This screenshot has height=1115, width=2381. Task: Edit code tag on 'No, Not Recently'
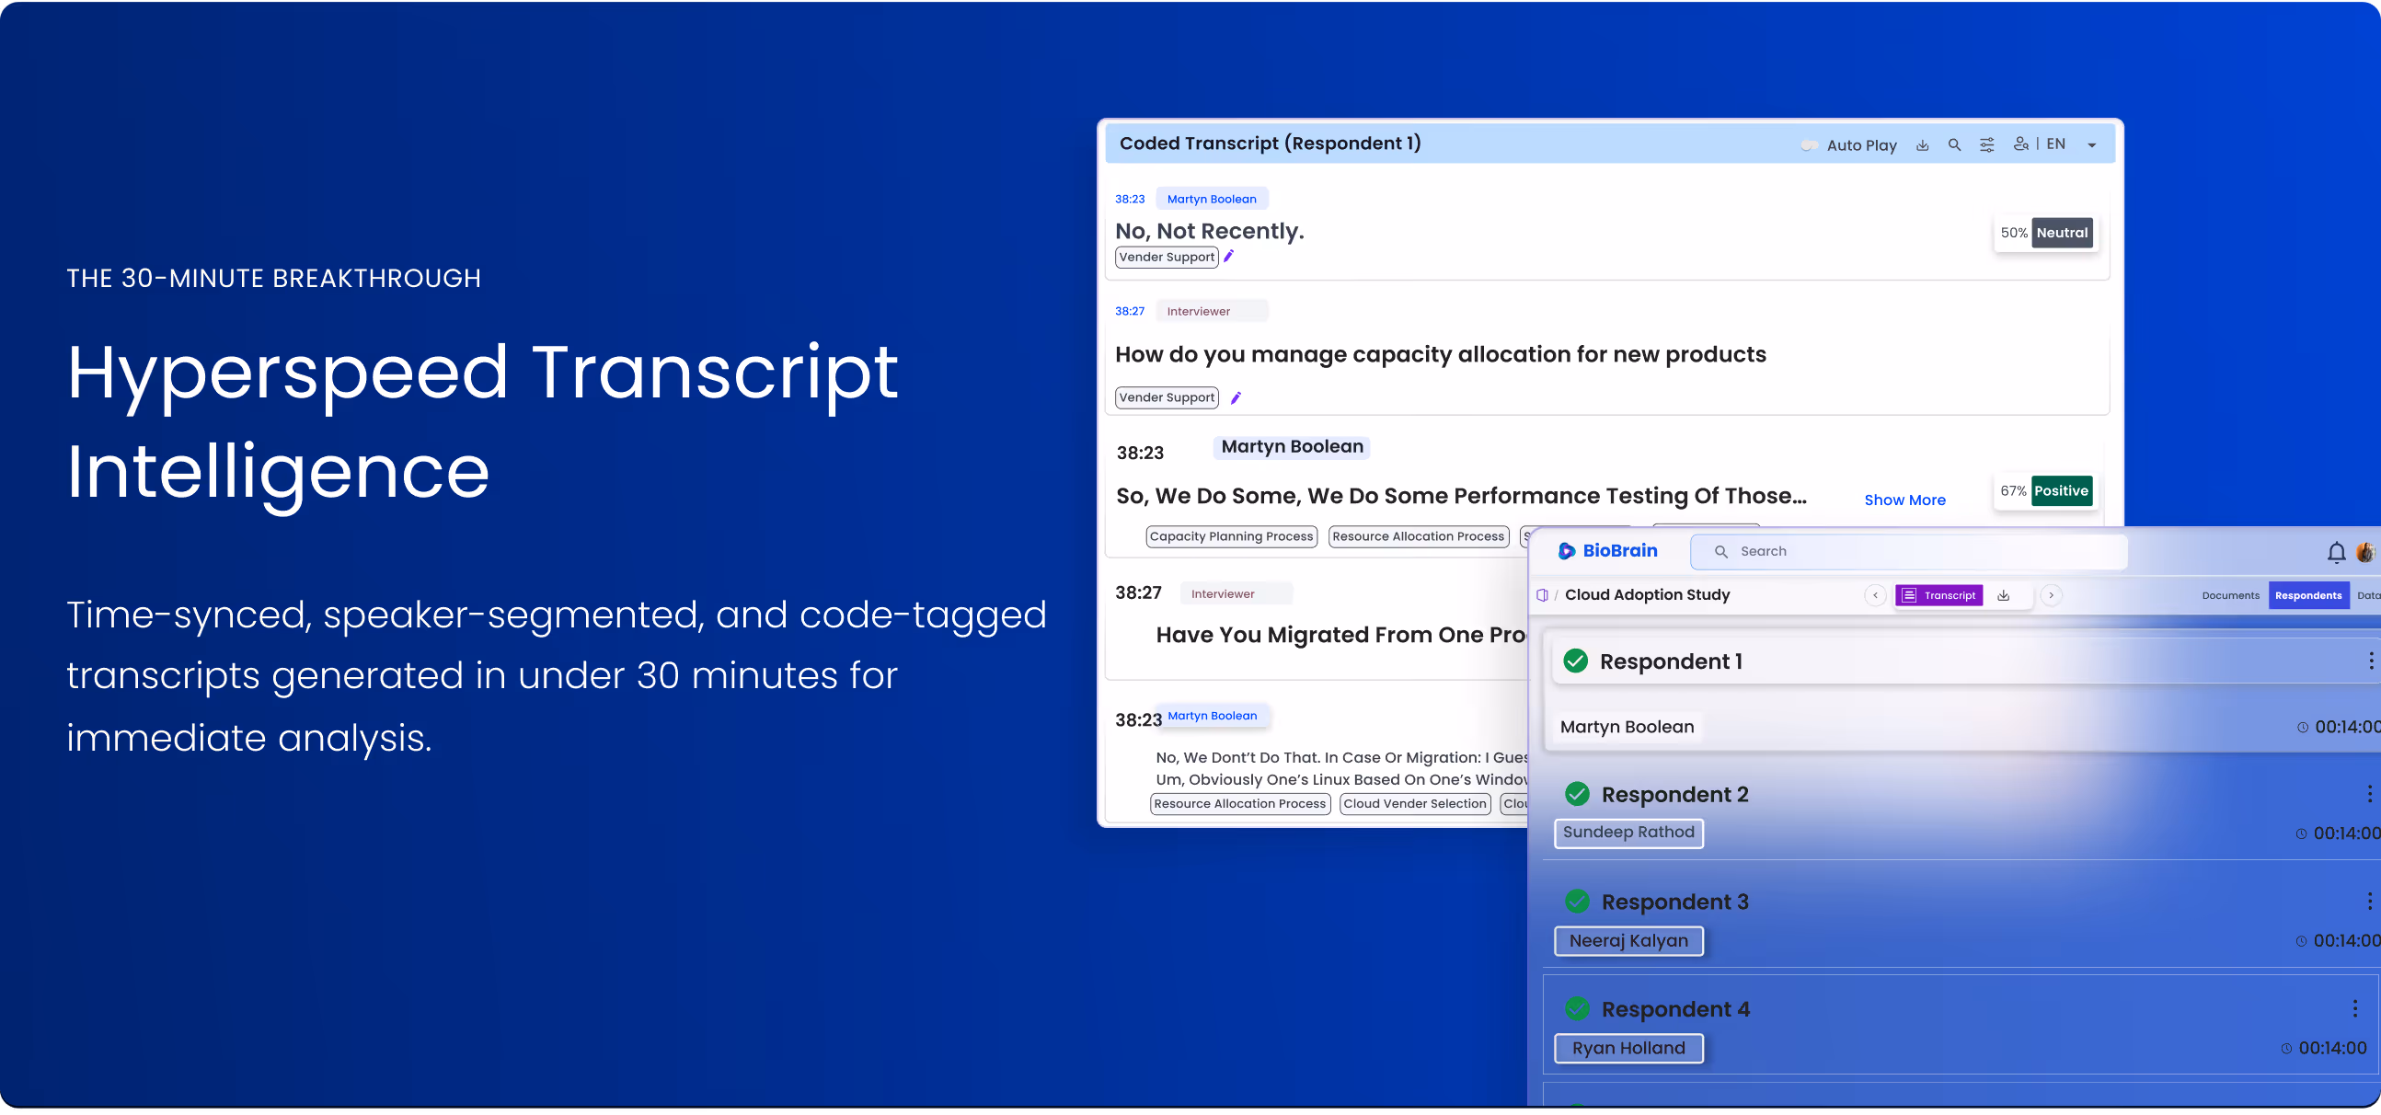pyautogui.click(x=1228, y=256)
